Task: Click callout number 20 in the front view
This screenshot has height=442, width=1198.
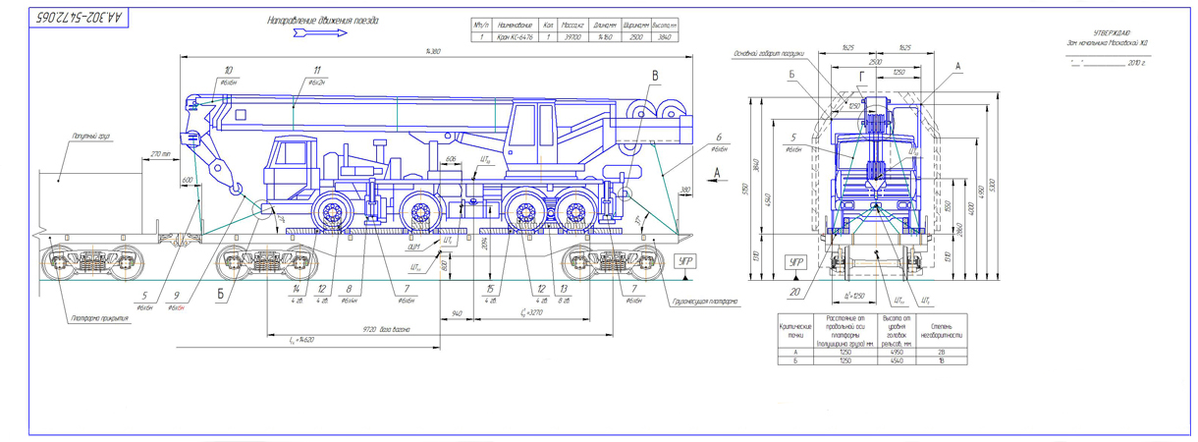Action: (x=792, y=293)
